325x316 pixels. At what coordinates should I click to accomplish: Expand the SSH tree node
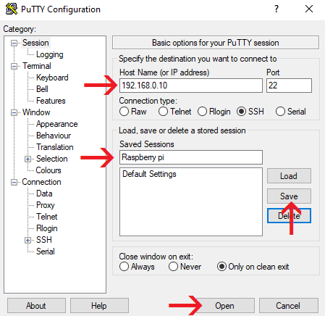pyautogui.click(x=28, y=240)
